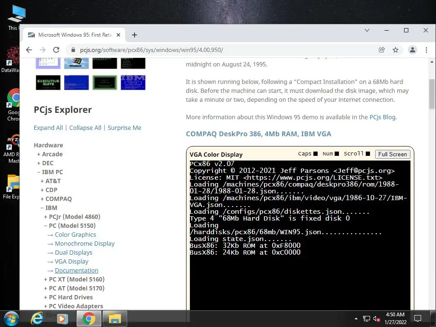Open the PCjs Blog link
Image resolution: width=436 pixels, height=327 pixels.
click(x=382, y=117)
